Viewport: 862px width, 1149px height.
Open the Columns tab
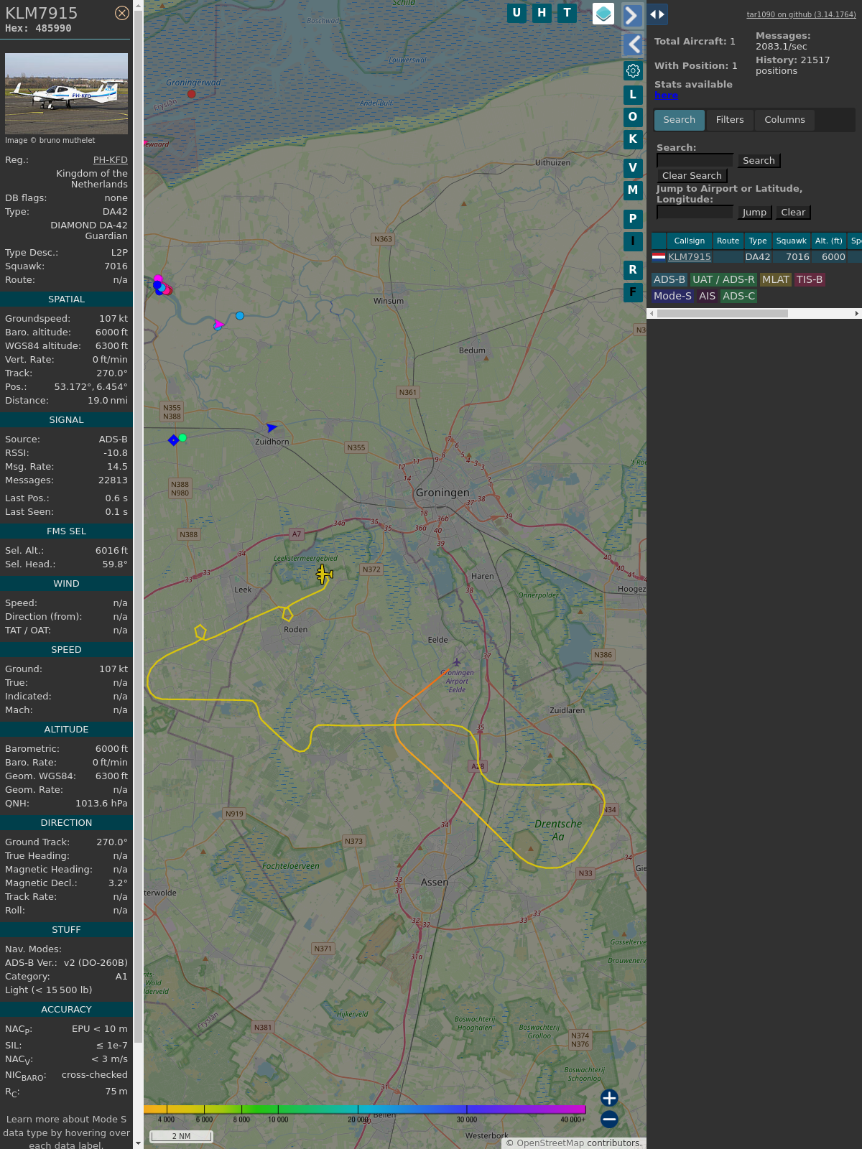coord(784,120)
